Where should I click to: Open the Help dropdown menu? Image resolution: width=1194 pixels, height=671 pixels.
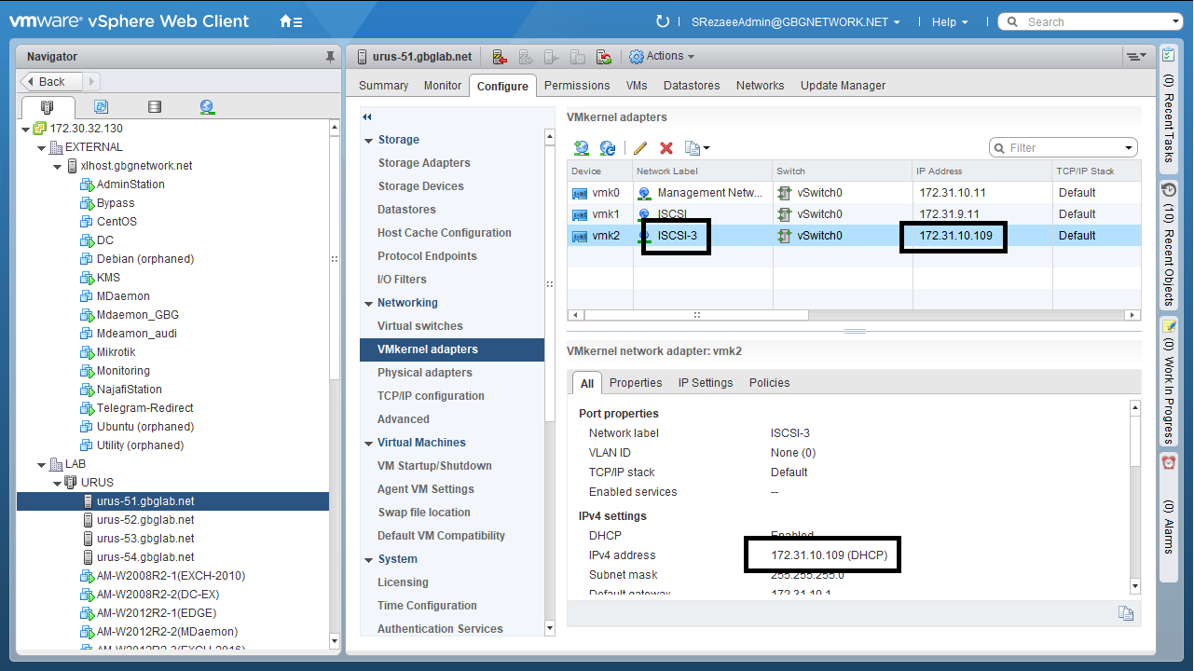tap(949, 22)
